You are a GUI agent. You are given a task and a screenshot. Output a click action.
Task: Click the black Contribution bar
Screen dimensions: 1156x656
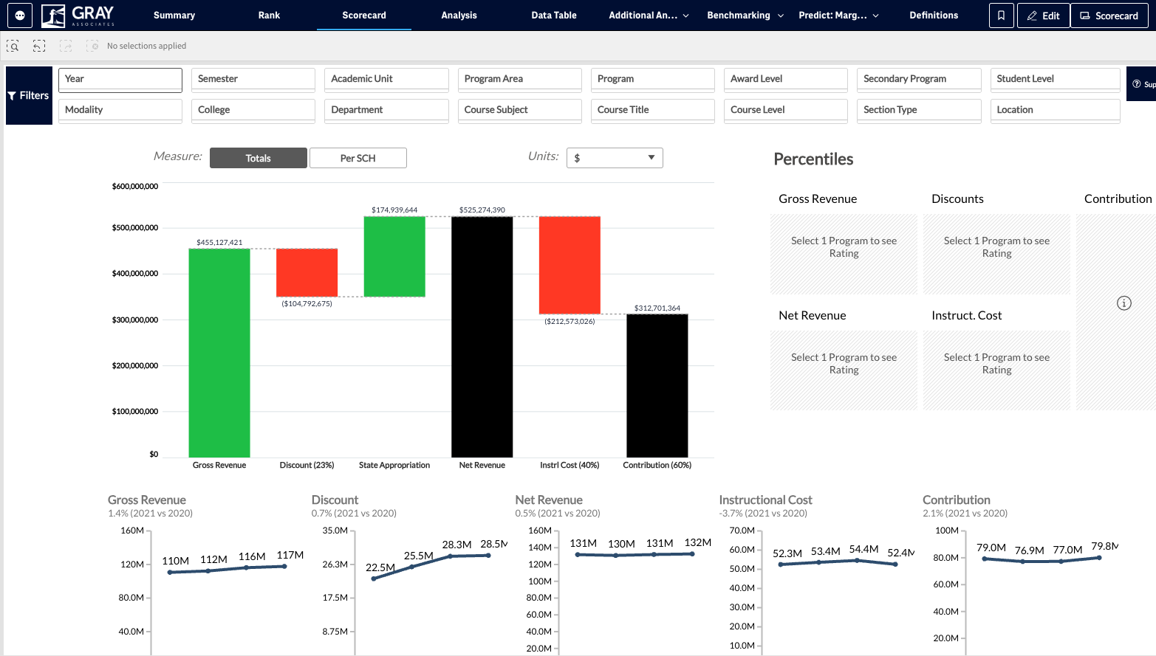click(657, 386)
